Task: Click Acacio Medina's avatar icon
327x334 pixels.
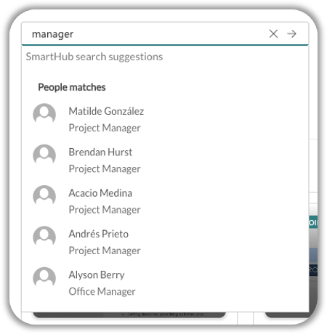Action: (44, 195)
